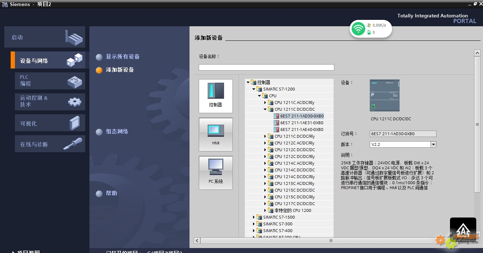Select the CPU 1212C DC/DC/Rly tree label
The height and width of the screenshot is (253, 483).
pyautogui.click(x=295, y=156)
